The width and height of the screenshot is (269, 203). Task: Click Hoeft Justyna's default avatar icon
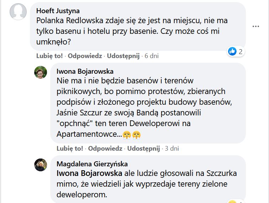click(x=18, y=12)
